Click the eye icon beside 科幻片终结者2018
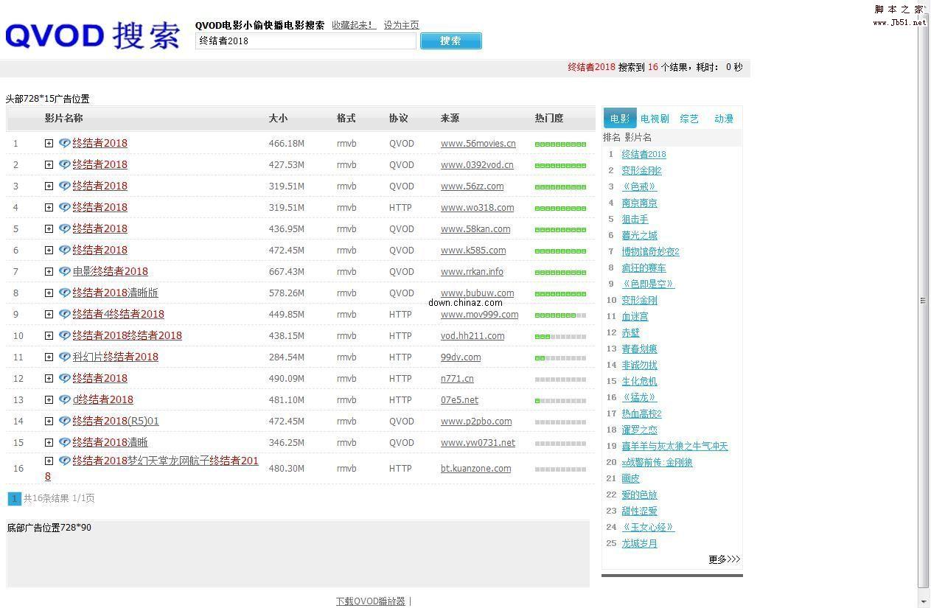 tap(65, 357)
